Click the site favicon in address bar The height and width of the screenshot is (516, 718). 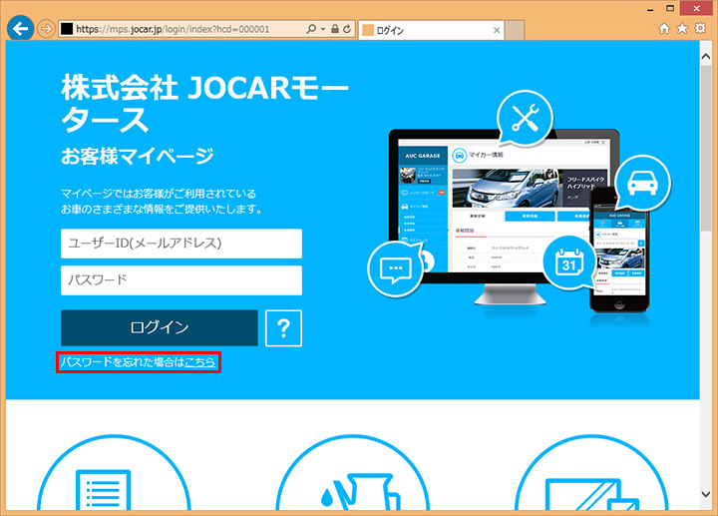[67, 29]
